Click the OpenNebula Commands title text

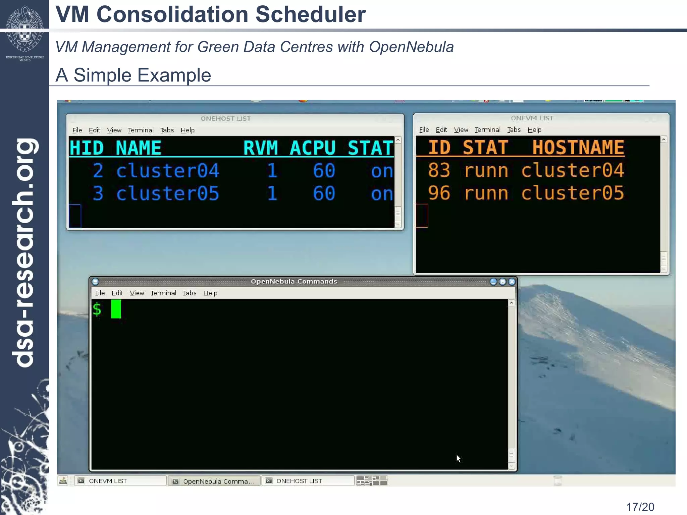point(294,282)
